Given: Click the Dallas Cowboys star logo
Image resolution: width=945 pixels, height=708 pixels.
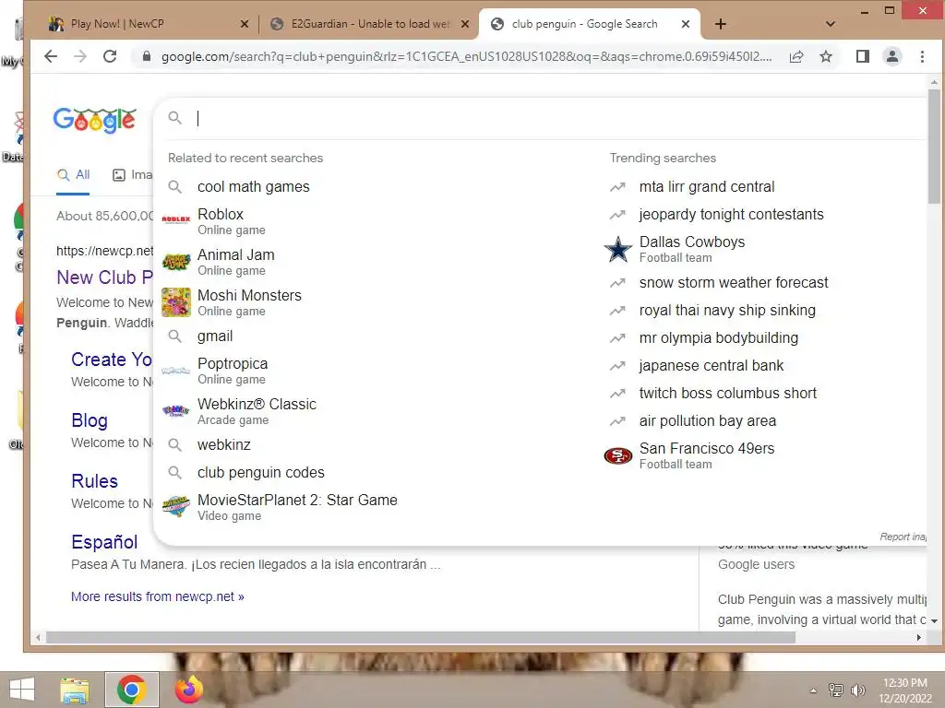Looking at the screenshot, I should click(618, 249).
